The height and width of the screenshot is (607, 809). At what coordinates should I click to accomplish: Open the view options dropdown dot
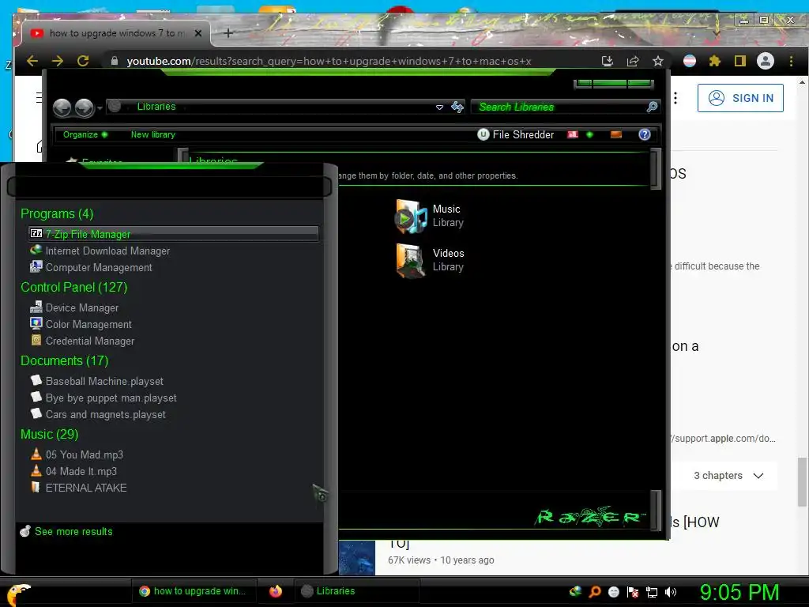[x=589, y=134]
